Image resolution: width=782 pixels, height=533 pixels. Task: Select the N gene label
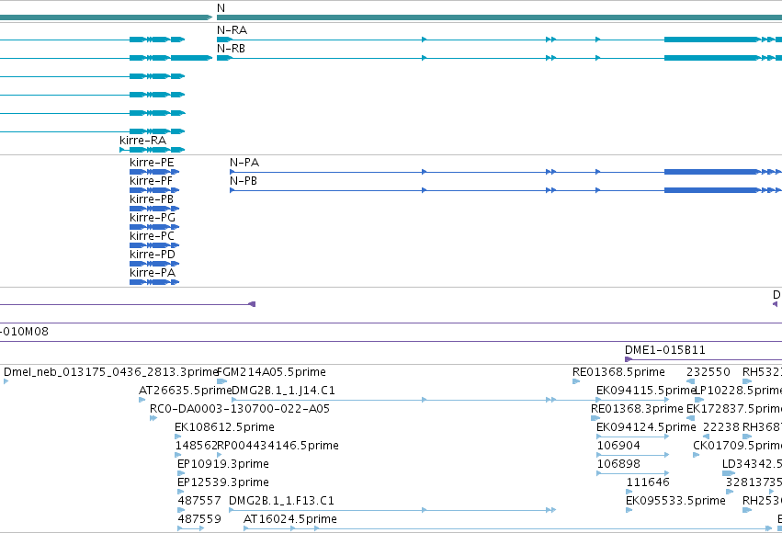[221, 8]
